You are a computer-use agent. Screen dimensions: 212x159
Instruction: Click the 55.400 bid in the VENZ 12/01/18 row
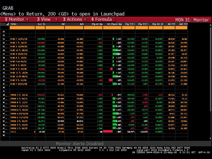[61, 39]
